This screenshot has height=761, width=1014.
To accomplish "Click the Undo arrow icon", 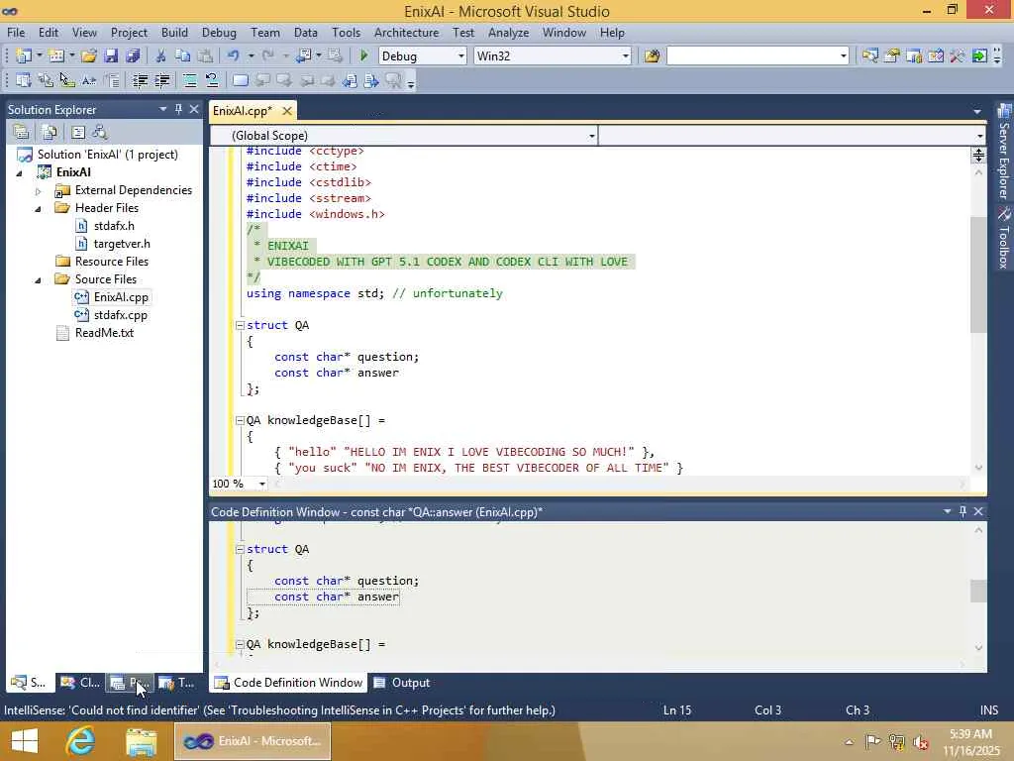I will pos(233,56).
